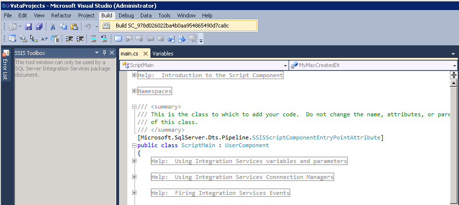The width and height of the screenshot is (459, 205).
Task: Expand Help: Firing Integration Services Events
Action: (134, 193)
